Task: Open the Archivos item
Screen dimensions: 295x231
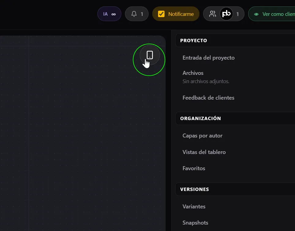Action: [x=193, y=73]
